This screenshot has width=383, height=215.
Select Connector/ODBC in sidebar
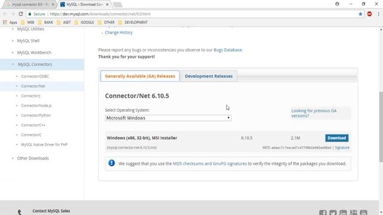[35, 76]
